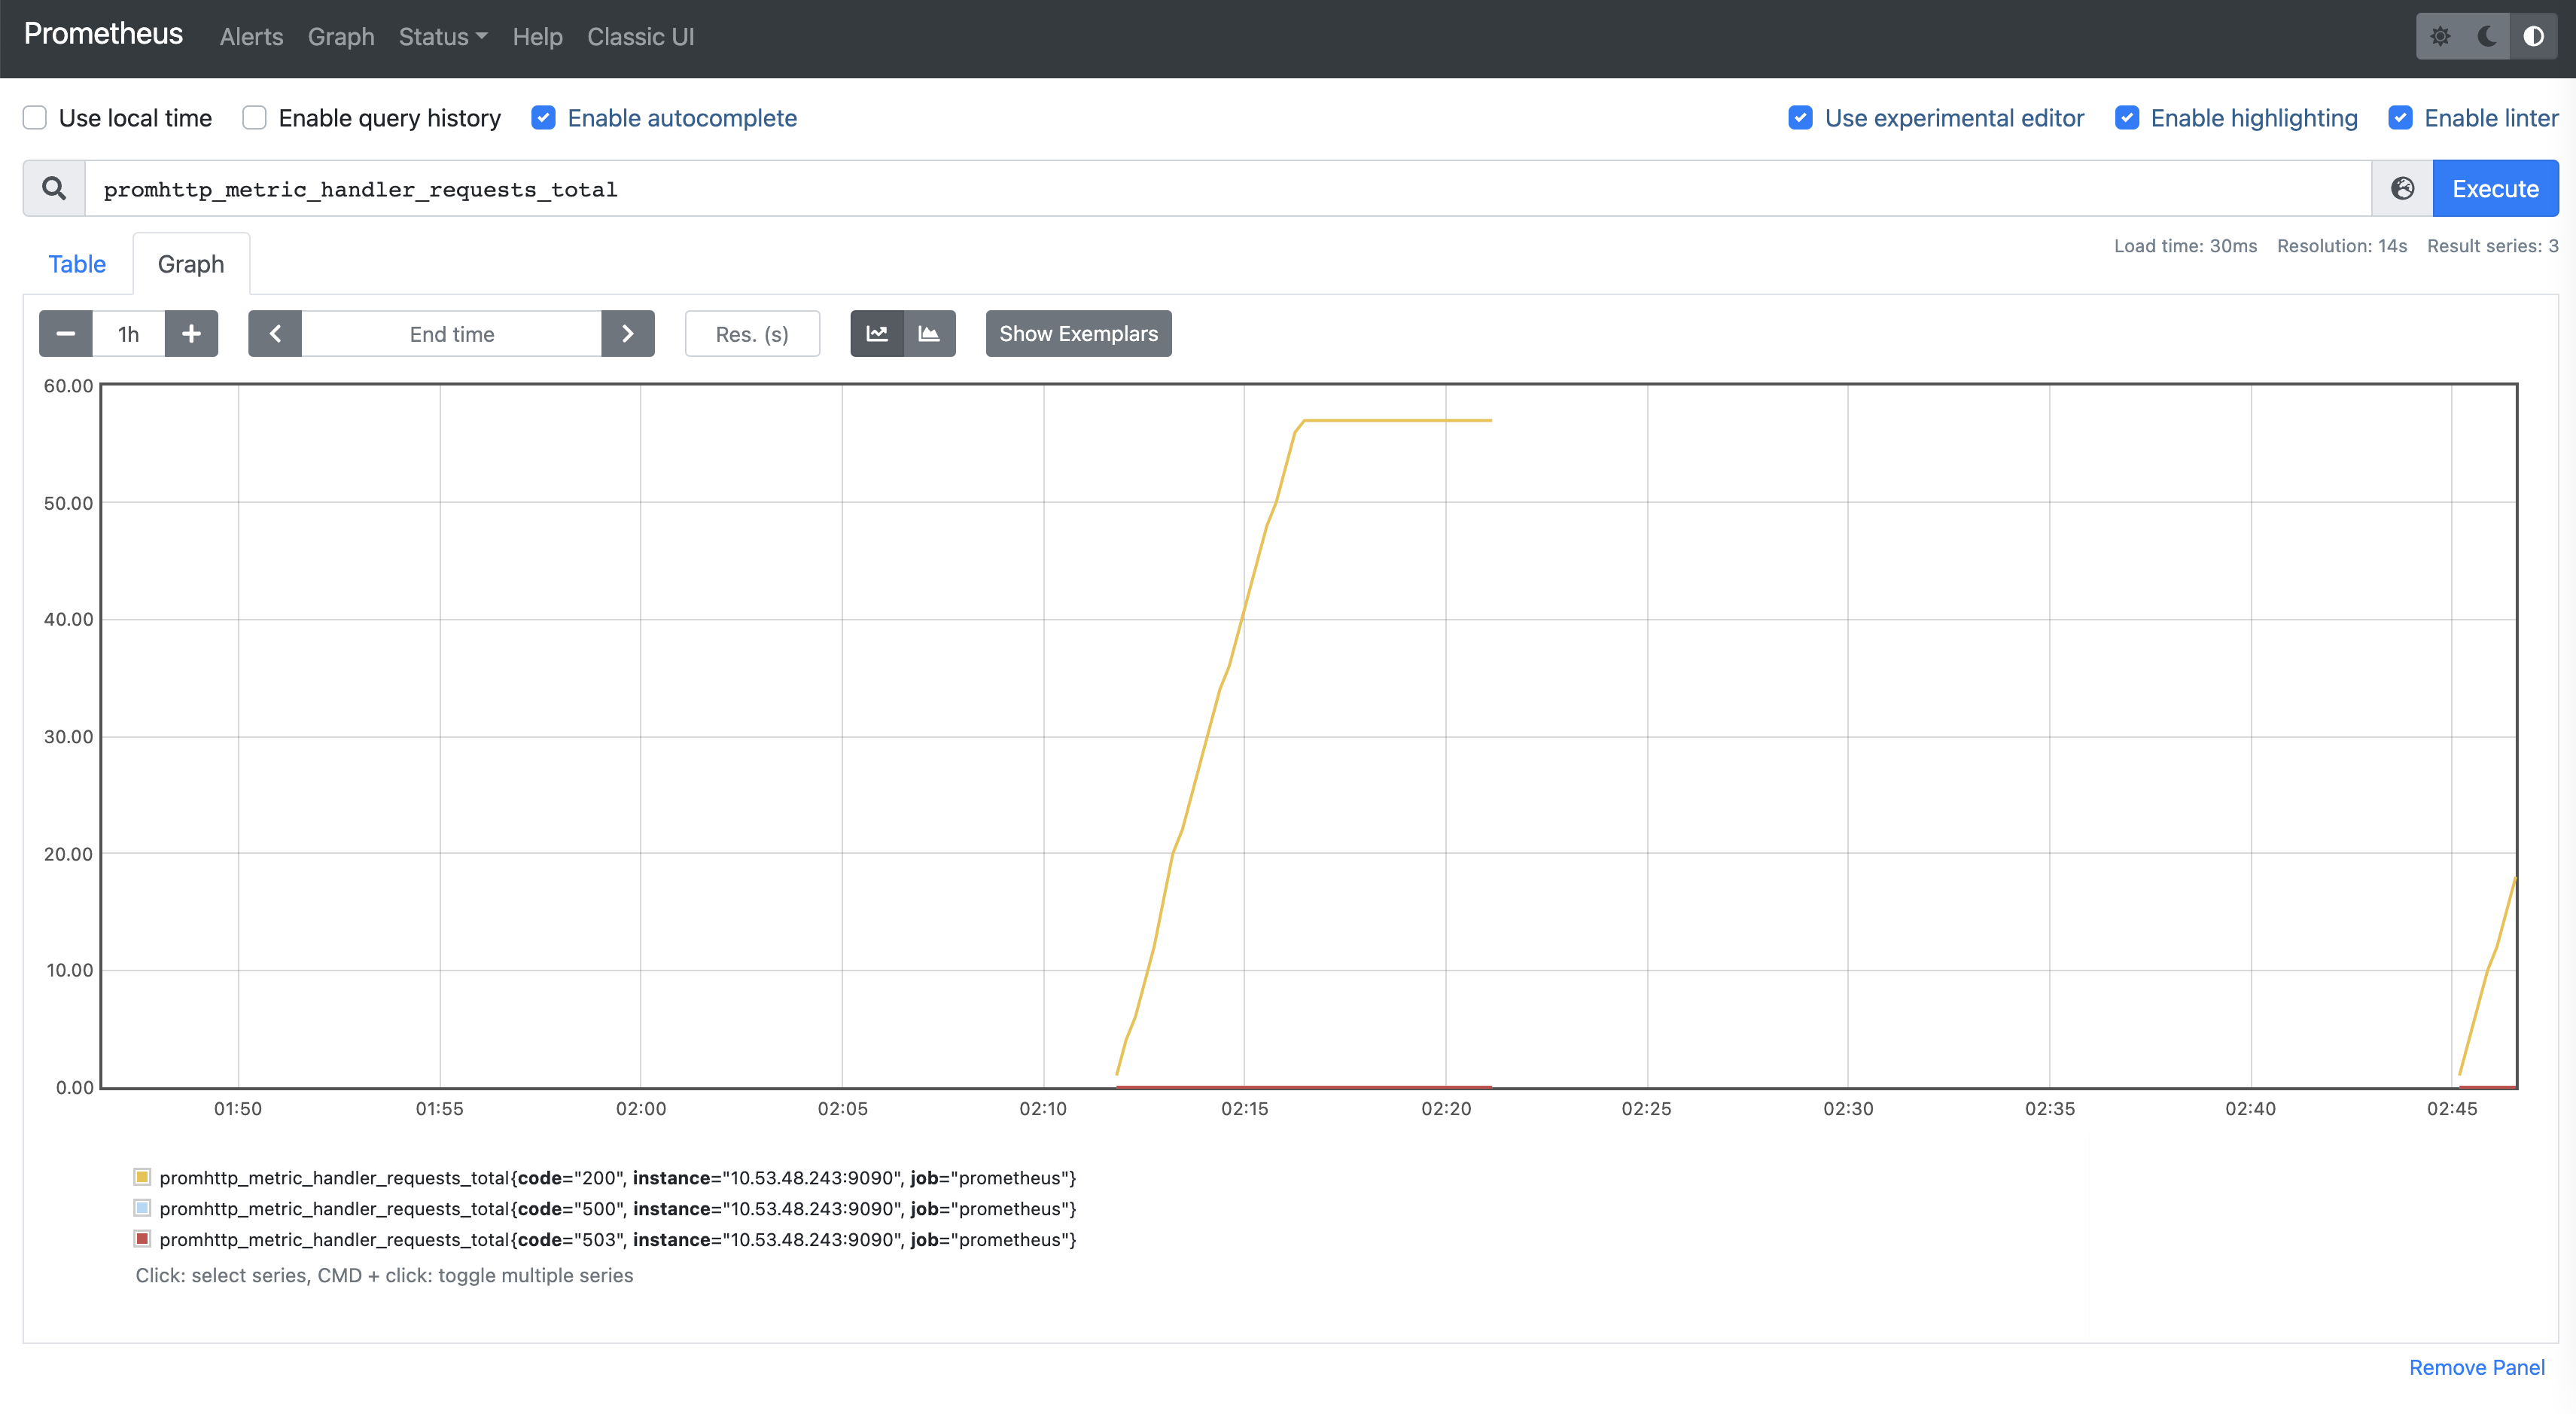
Task: Open the metrics explorer globe icon
Action: [x=2402, y=188]
